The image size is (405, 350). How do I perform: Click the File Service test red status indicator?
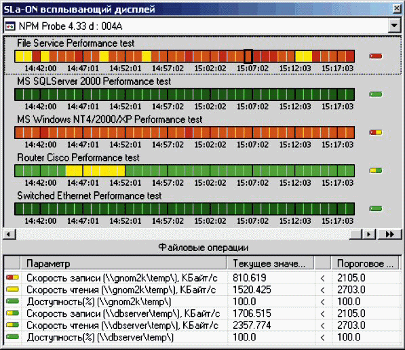pyautogui.click(x=376, y=56)
